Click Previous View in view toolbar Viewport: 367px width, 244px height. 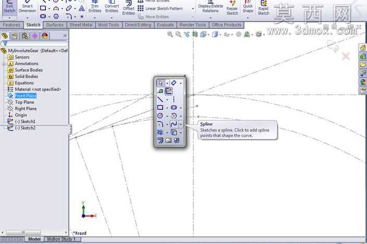point(187,34)
